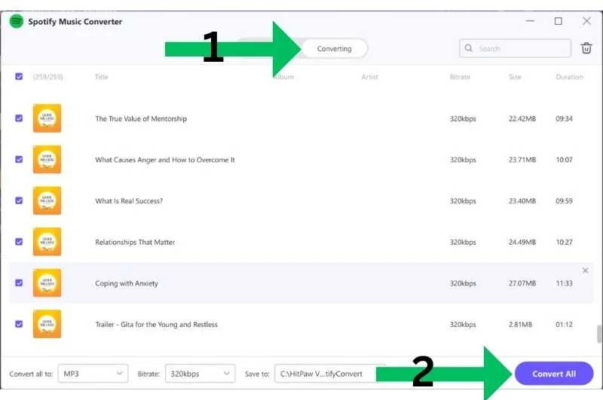603x400 pixels.
Task: Switch to the Converting tab
Action: pos(334,49)
